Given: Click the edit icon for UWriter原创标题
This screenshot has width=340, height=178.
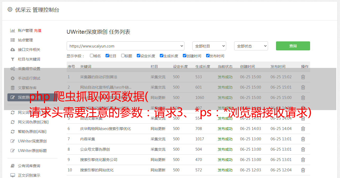Looking at the screenshot, I should [12, 151].
